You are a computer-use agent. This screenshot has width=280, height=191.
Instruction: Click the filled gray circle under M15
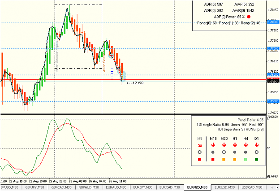pyautogui.click(x=213, y=152)
